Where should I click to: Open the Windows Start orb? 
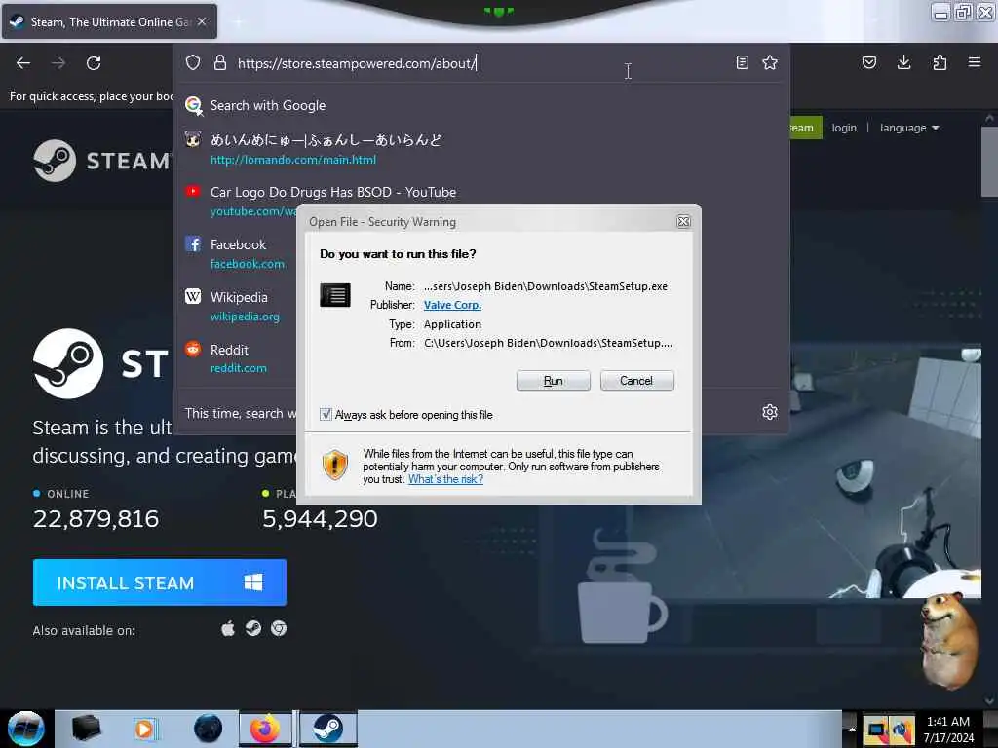coord(26,729)
